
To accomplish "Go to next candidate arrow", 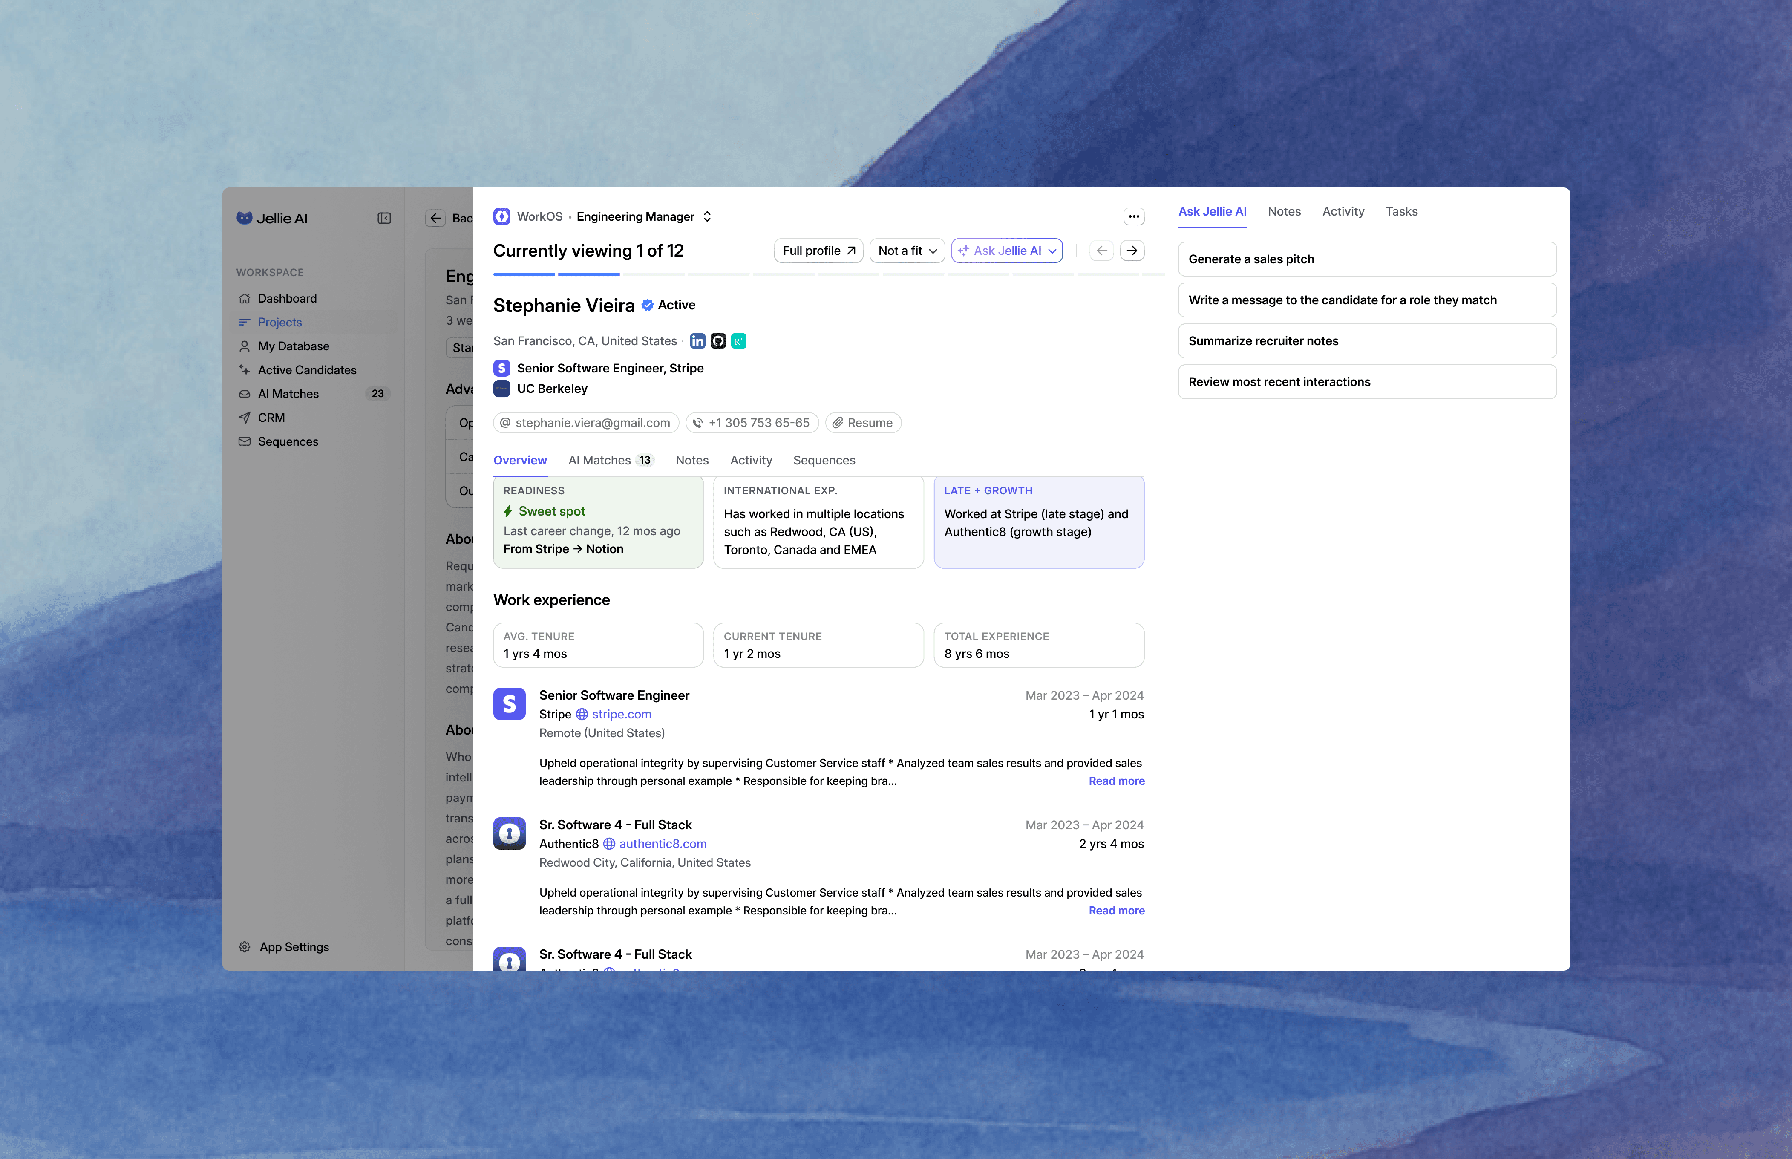I will coord(1132,251).
